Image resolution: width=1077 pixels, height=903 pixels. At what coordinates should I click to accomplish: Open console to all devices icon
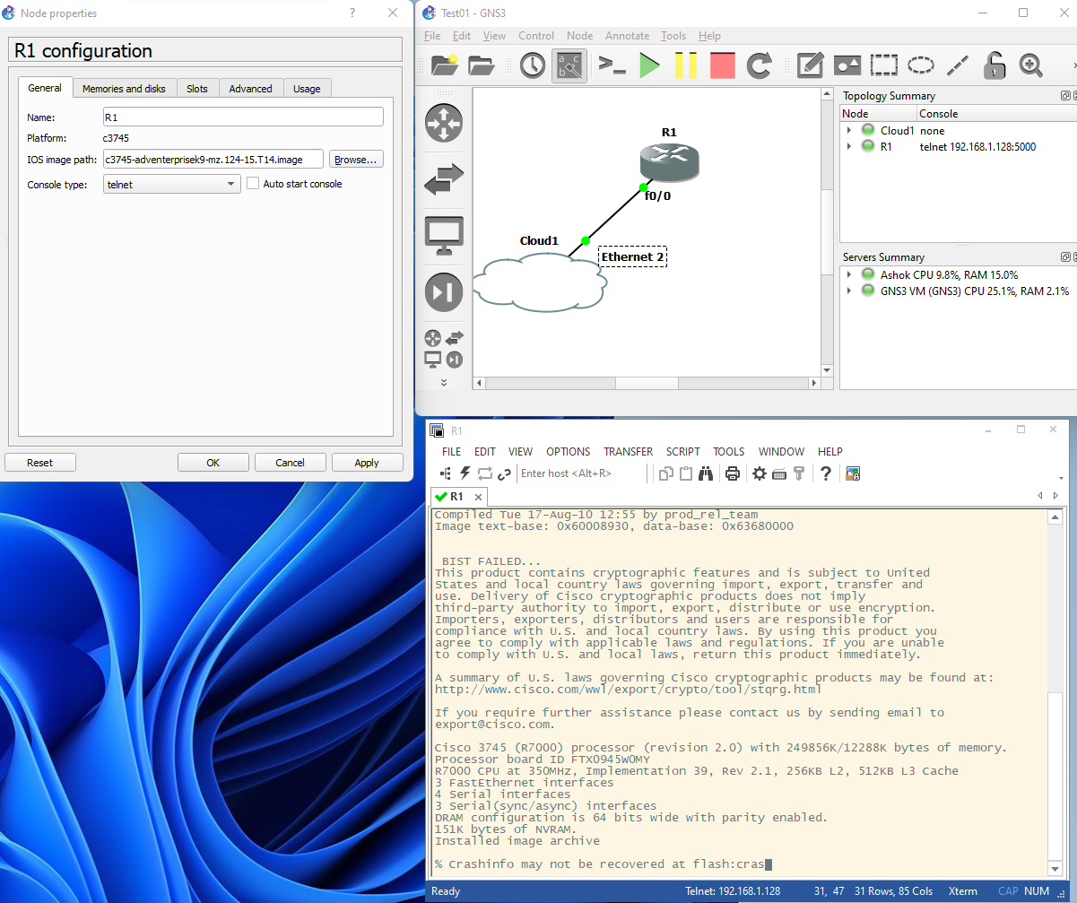click(612, 65)
